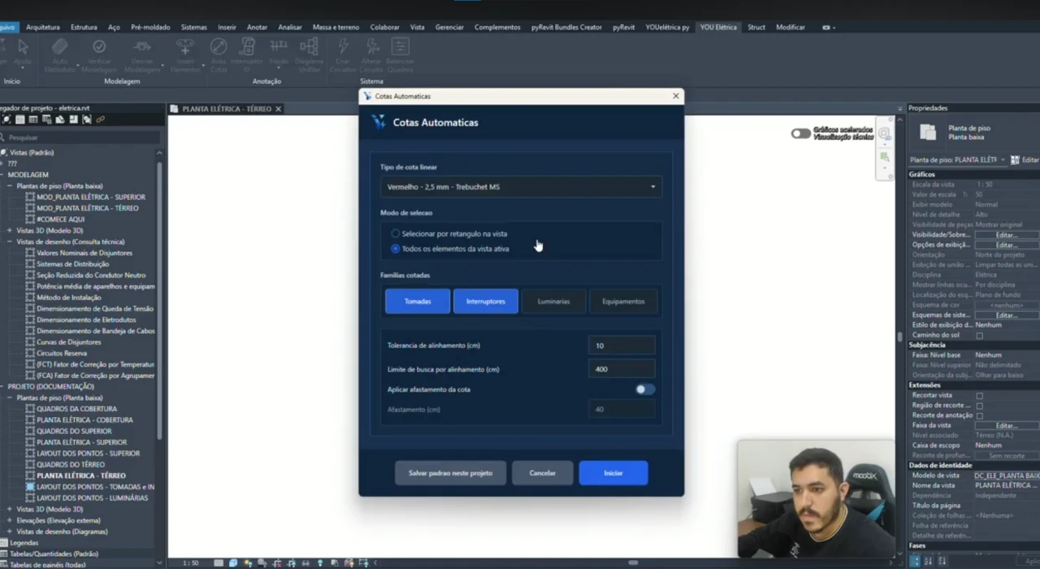The height and width of the screenshot is (569, 1040).
Task: Toggle 'Aplicar afastamento da cota' switch
Action: click(645, 389)
